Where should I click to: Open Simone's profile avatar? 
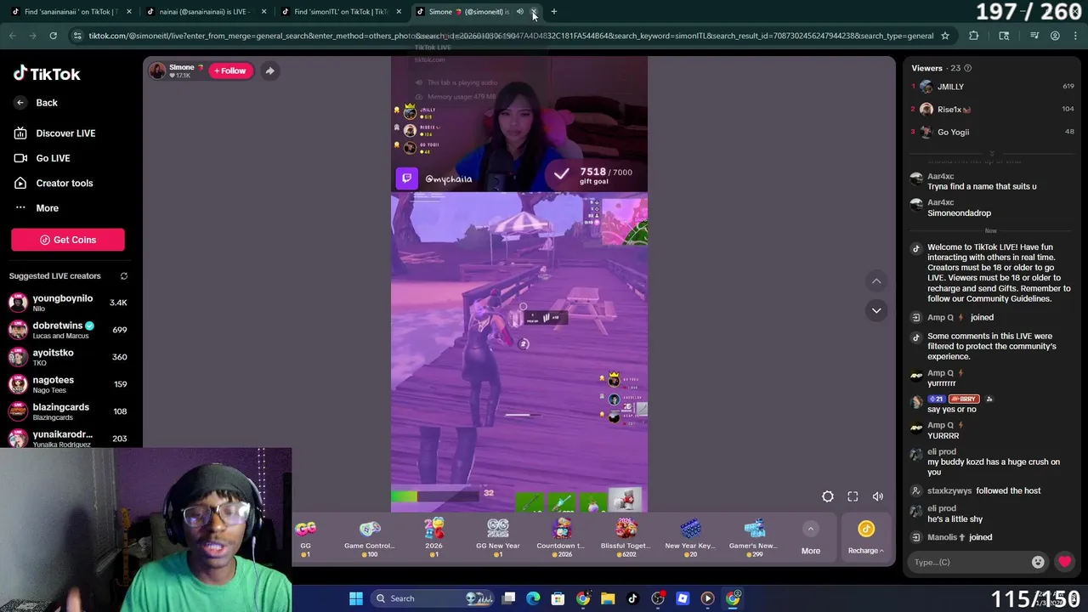pyautogui.click(x=157, y=71)
